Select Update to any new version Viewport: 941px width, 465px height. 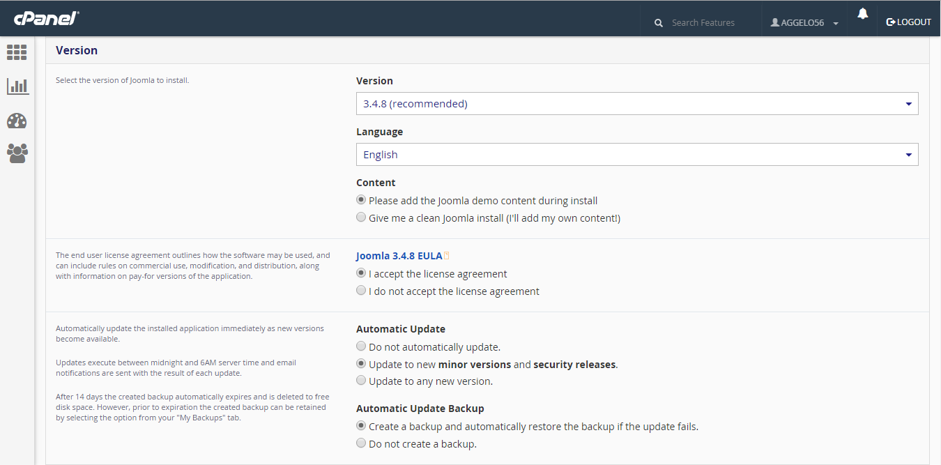coord(361,381)
